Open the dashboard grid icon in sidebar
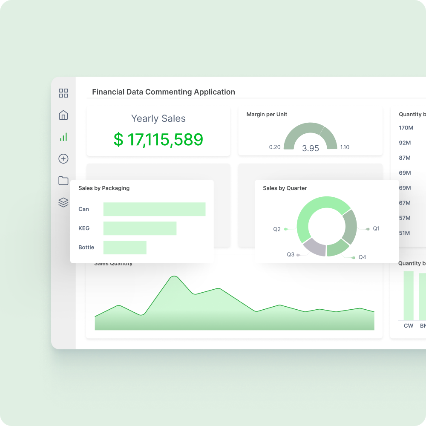Screen dimensions: 426x426 click(63, 93)
